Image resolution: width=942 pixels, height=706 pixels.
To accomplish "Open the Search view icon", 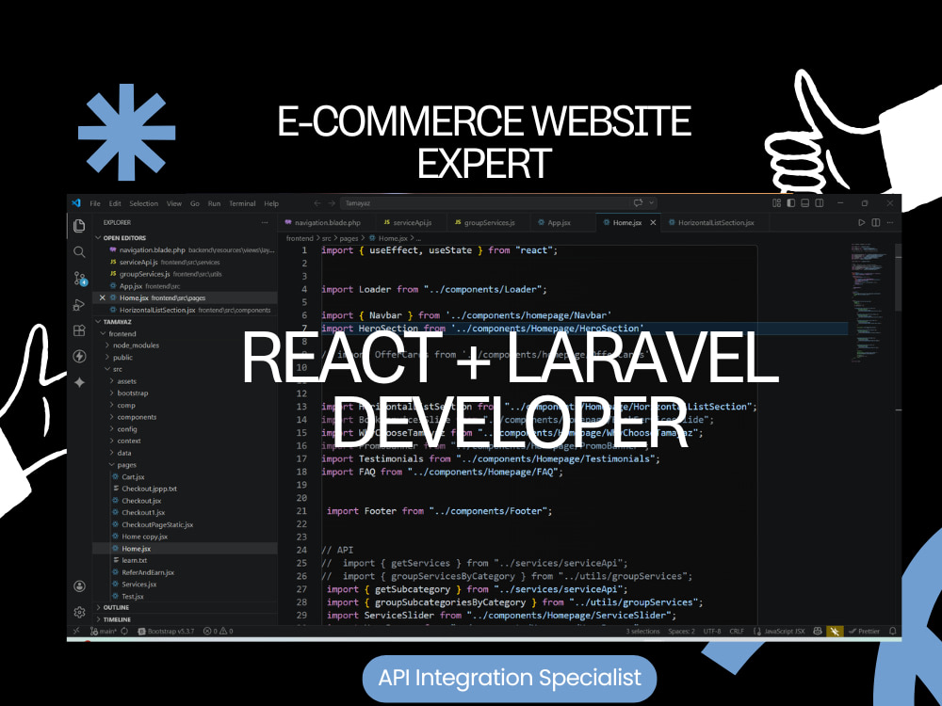I will pyautogui.click(x=79, y=252).
